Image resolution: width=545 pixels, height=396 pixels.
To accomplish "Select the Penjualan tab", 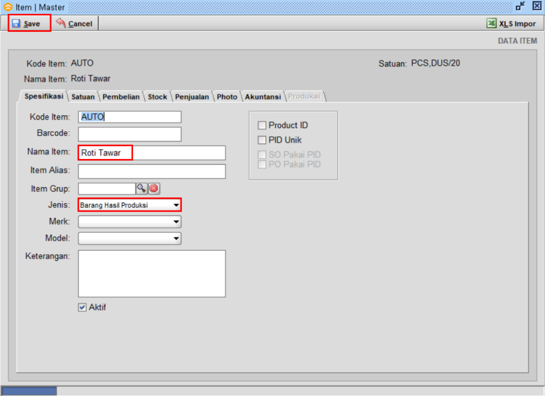I will [192, 97].
